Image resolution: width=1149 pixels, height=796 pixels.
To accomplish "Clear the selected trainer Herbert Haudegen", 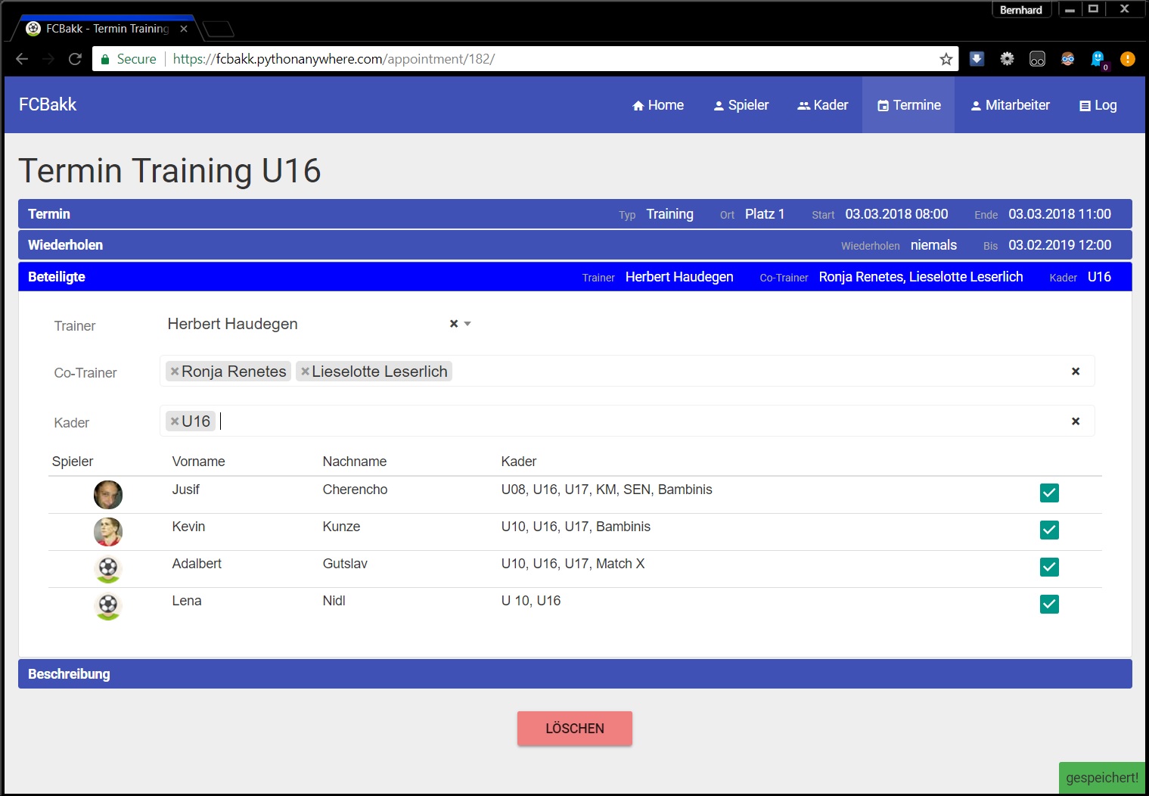I will tap(453, 324).
